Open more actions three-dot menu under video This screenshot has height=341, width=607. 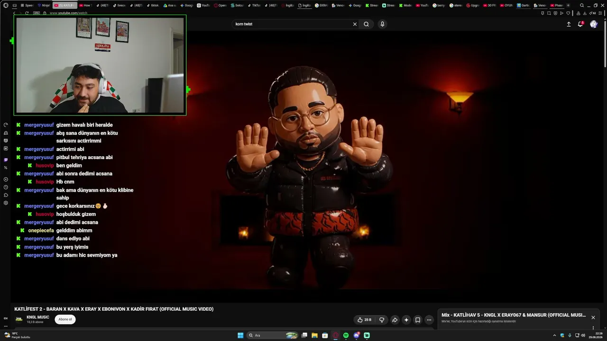[429, 320]
